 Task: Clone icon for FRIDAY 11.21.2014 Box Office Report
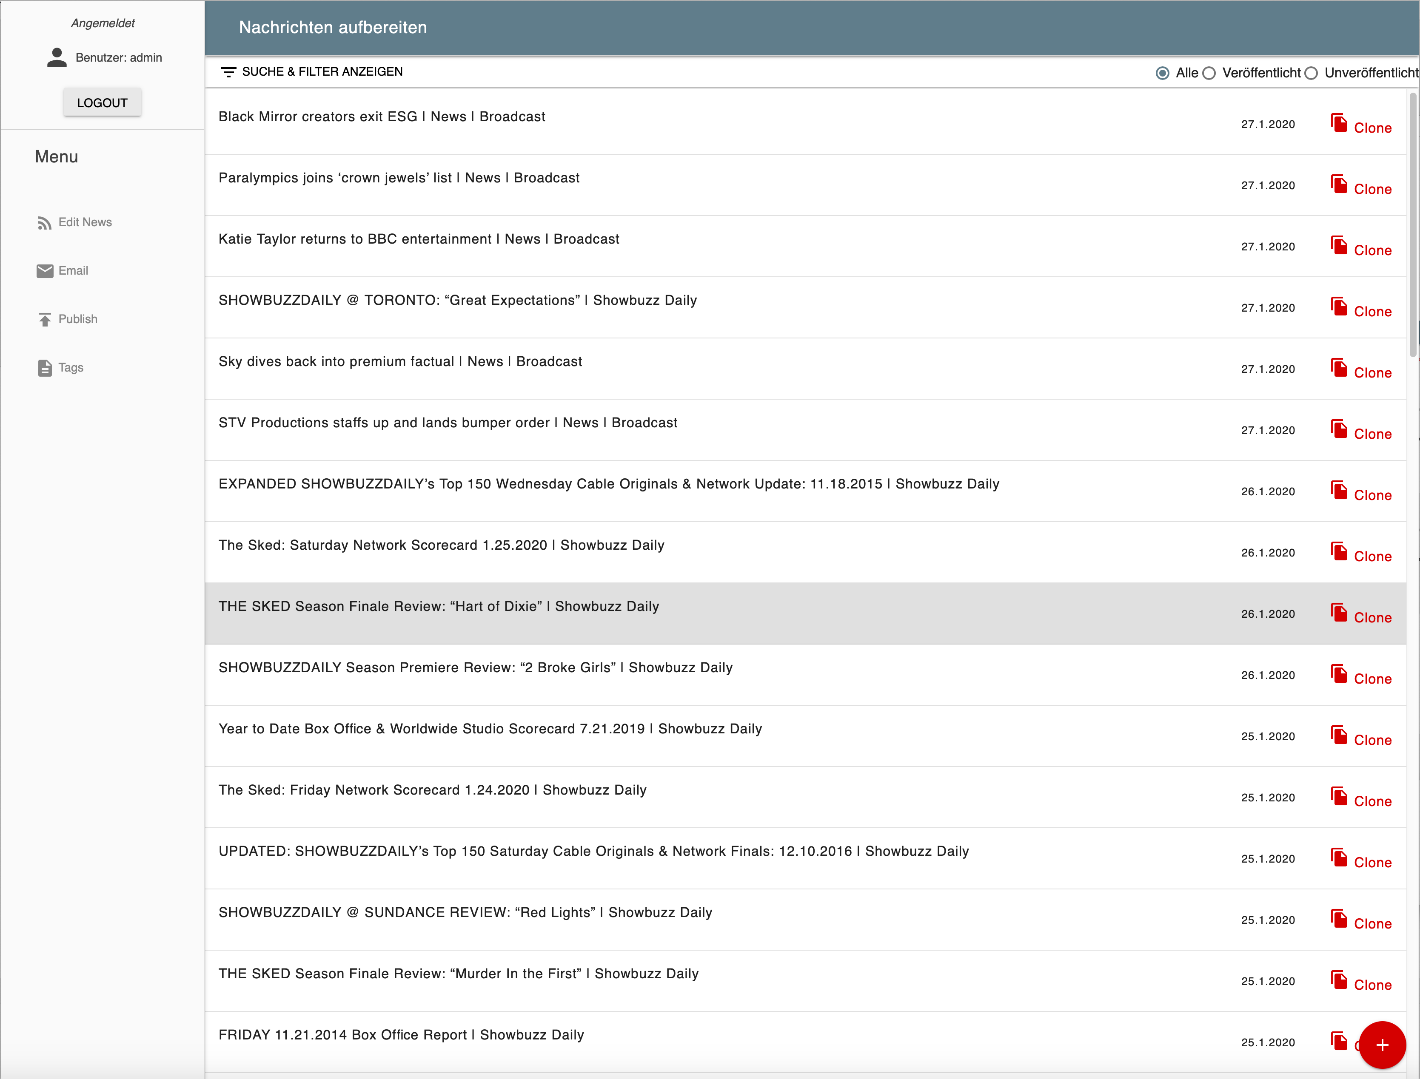1339,1041
